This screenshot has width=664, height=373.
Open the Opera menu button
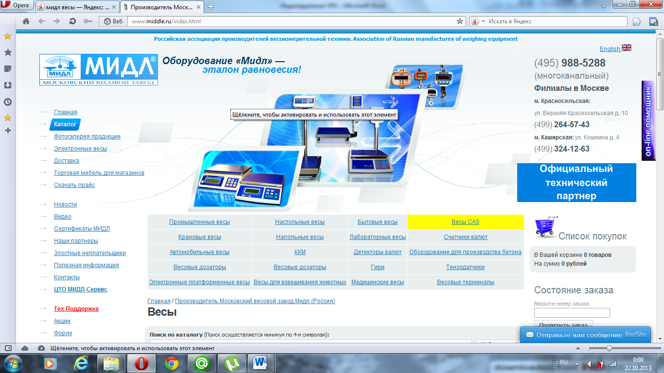click(17, 6)
